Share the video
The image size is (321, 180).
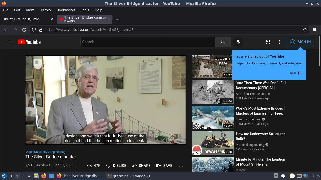(141, 166)
